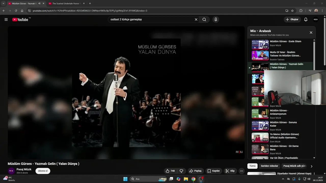Screen dimensions: 326x183
Task: Select the Pasaj Müzik adlı chip
Action: (x=294, y=166)
